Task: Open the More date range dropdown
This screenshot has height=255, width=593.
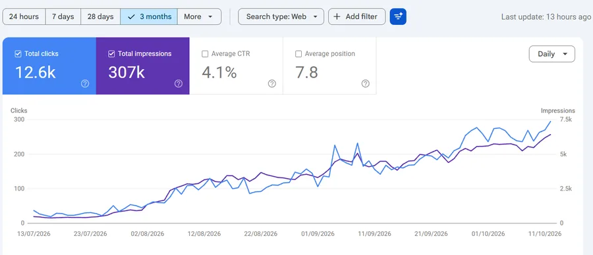Action: pyautogui.click(x=199, y=16)
